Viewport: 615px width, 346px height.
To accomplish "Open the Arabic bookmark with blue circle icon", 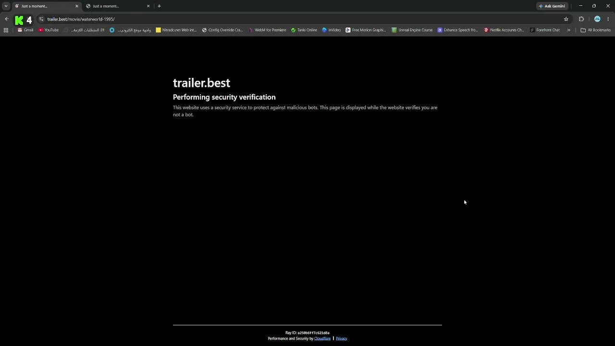I will (130, 30).
